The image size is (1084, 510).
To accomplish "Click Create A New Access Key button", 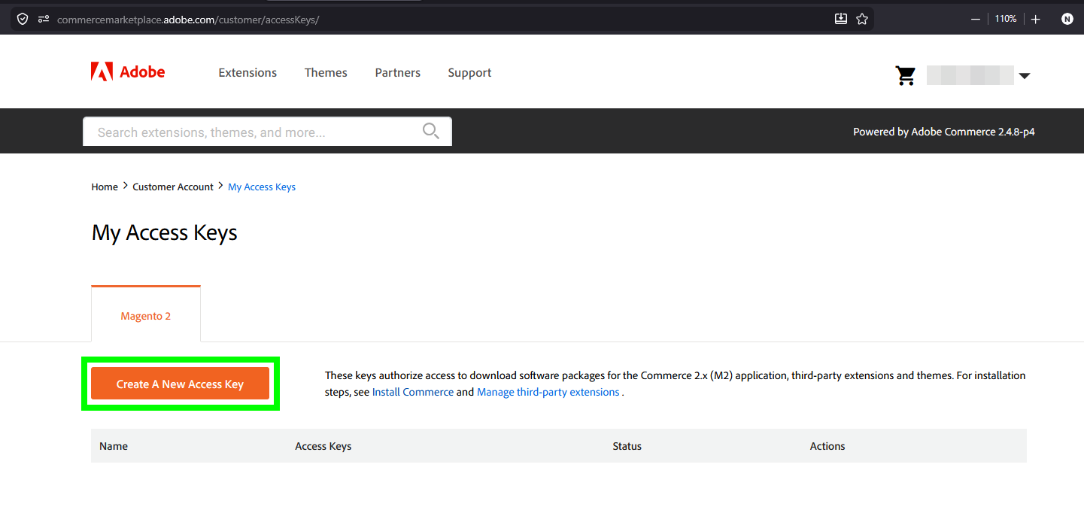I will pos(180,384).
